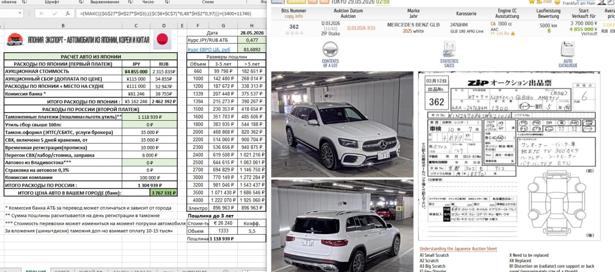The height and width of the screenshot is (272, 615).
Task: Click the yellow warning triangle near FF 136 lhs
Action: pyautogui.click(x=513, y=34)
